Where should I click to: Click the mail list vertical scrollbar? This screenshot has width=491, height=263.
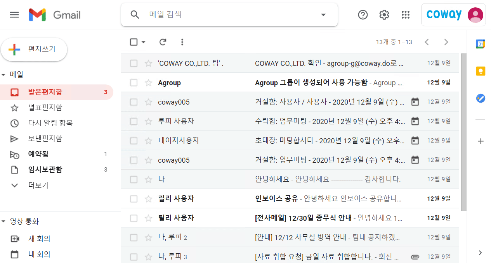pyautogui.click(x=463, y=132)
